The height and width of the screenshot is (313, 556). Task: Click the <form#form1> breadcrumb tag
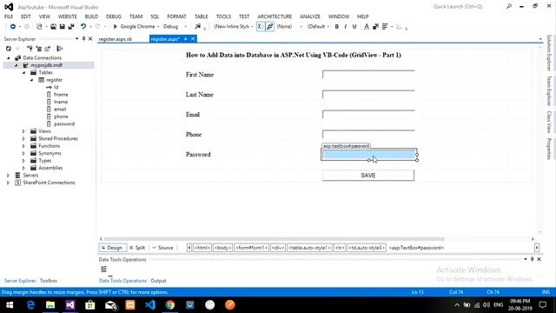click(x=251, y=248)
